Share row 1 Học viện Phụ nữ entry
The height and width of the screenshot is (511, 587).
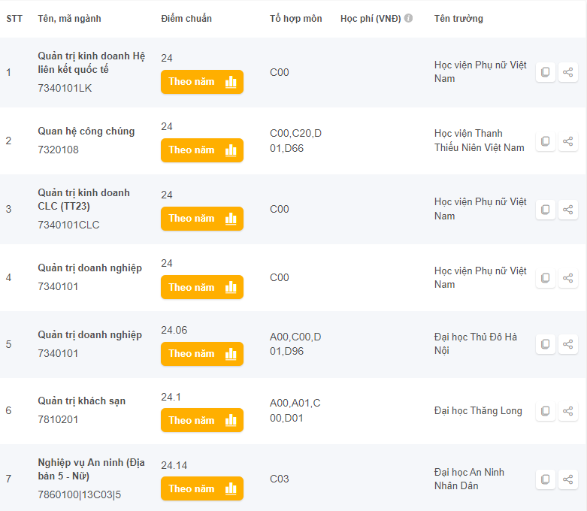[x=568, y=73]
